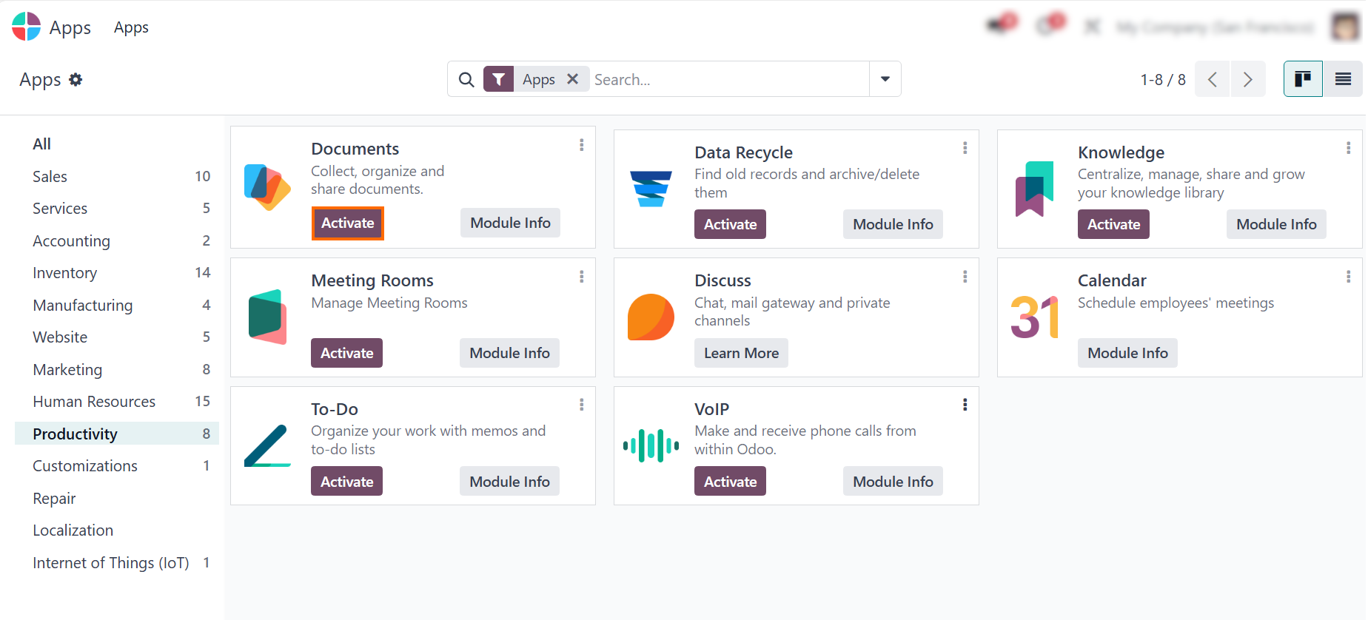The width and height of the screenshot is (1368, 620).
Task: Select the Sales category
Action: pyautogui.click(x=117, y=176)
